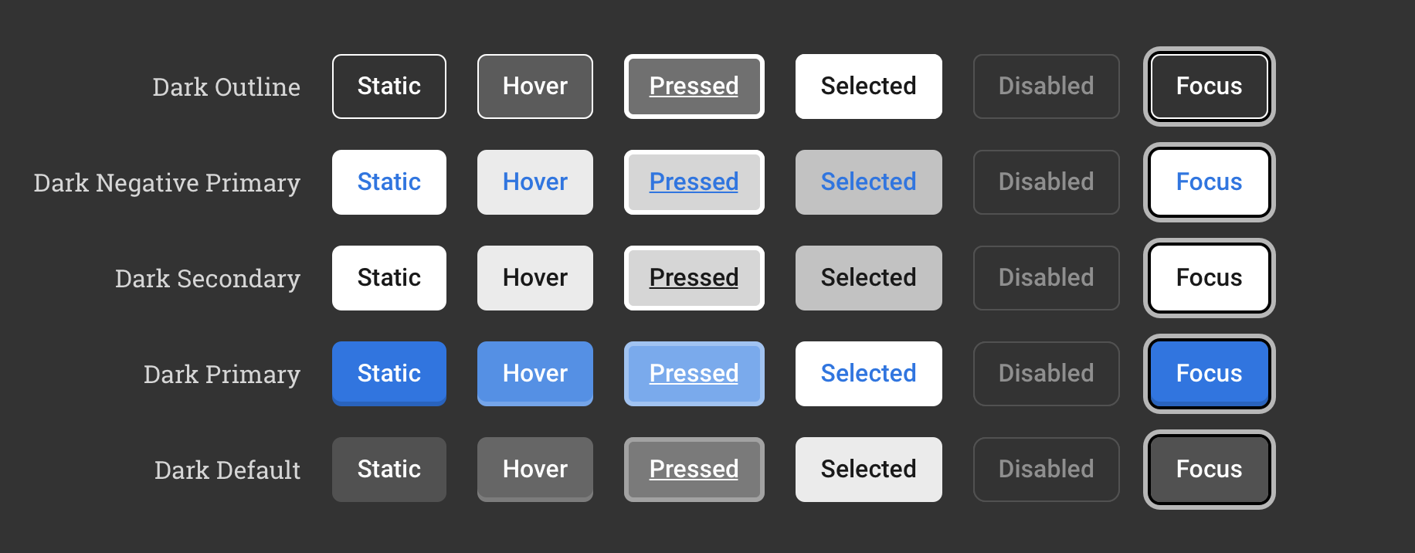
Task: Click the Dark Outline Static button
Action: tap(389, 87)
